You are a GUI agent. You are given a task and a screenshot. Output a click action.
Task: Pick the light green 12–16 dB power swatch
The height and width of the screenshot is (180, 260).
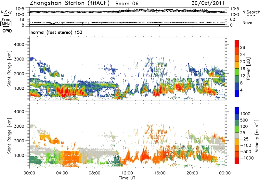click(x=237, y=72)
